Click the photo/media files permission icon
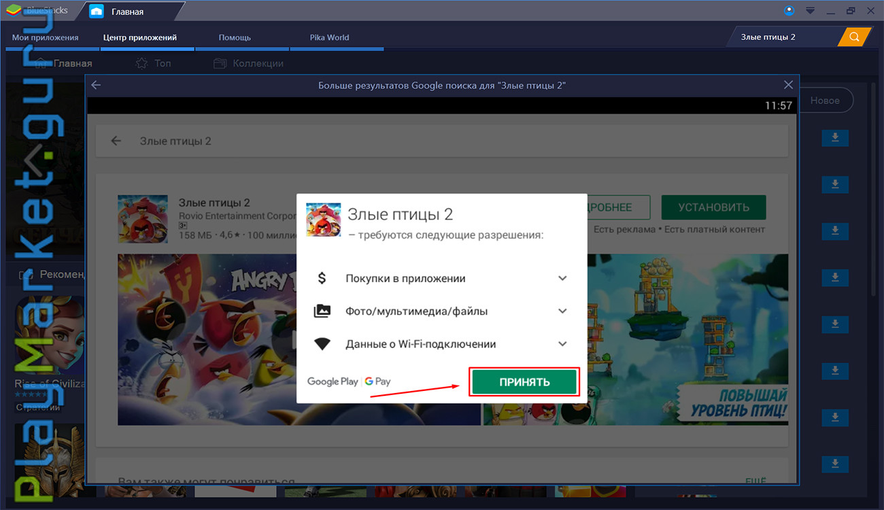This screenshot has width=884, height=510. (x=322, y=311)
